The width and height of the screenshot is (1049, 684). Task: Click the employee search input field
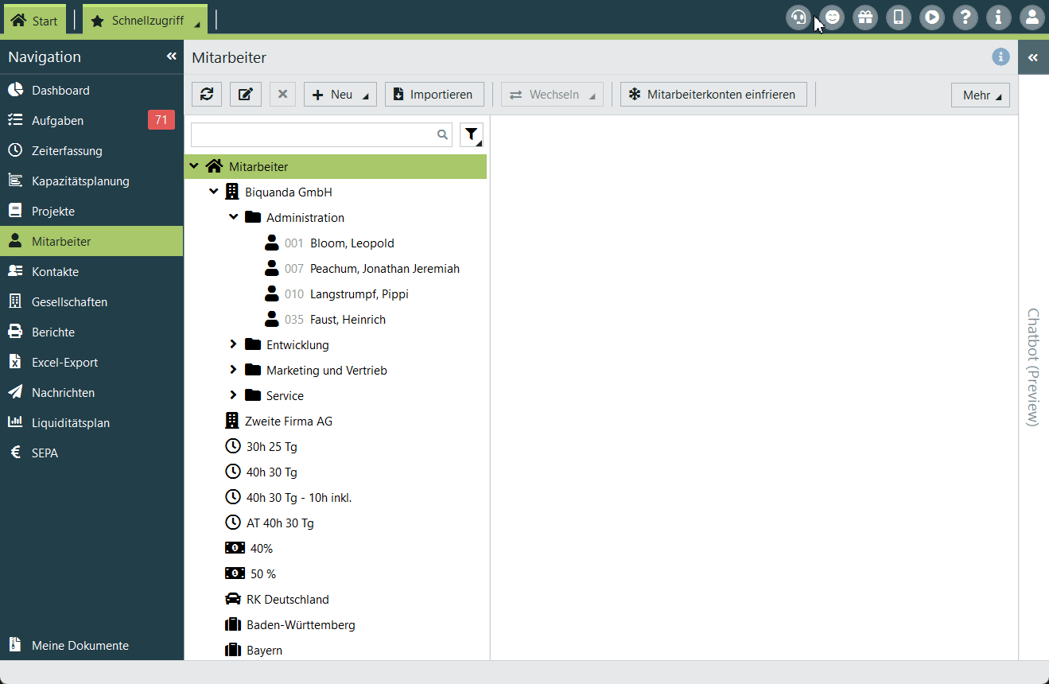click(314, 135)
